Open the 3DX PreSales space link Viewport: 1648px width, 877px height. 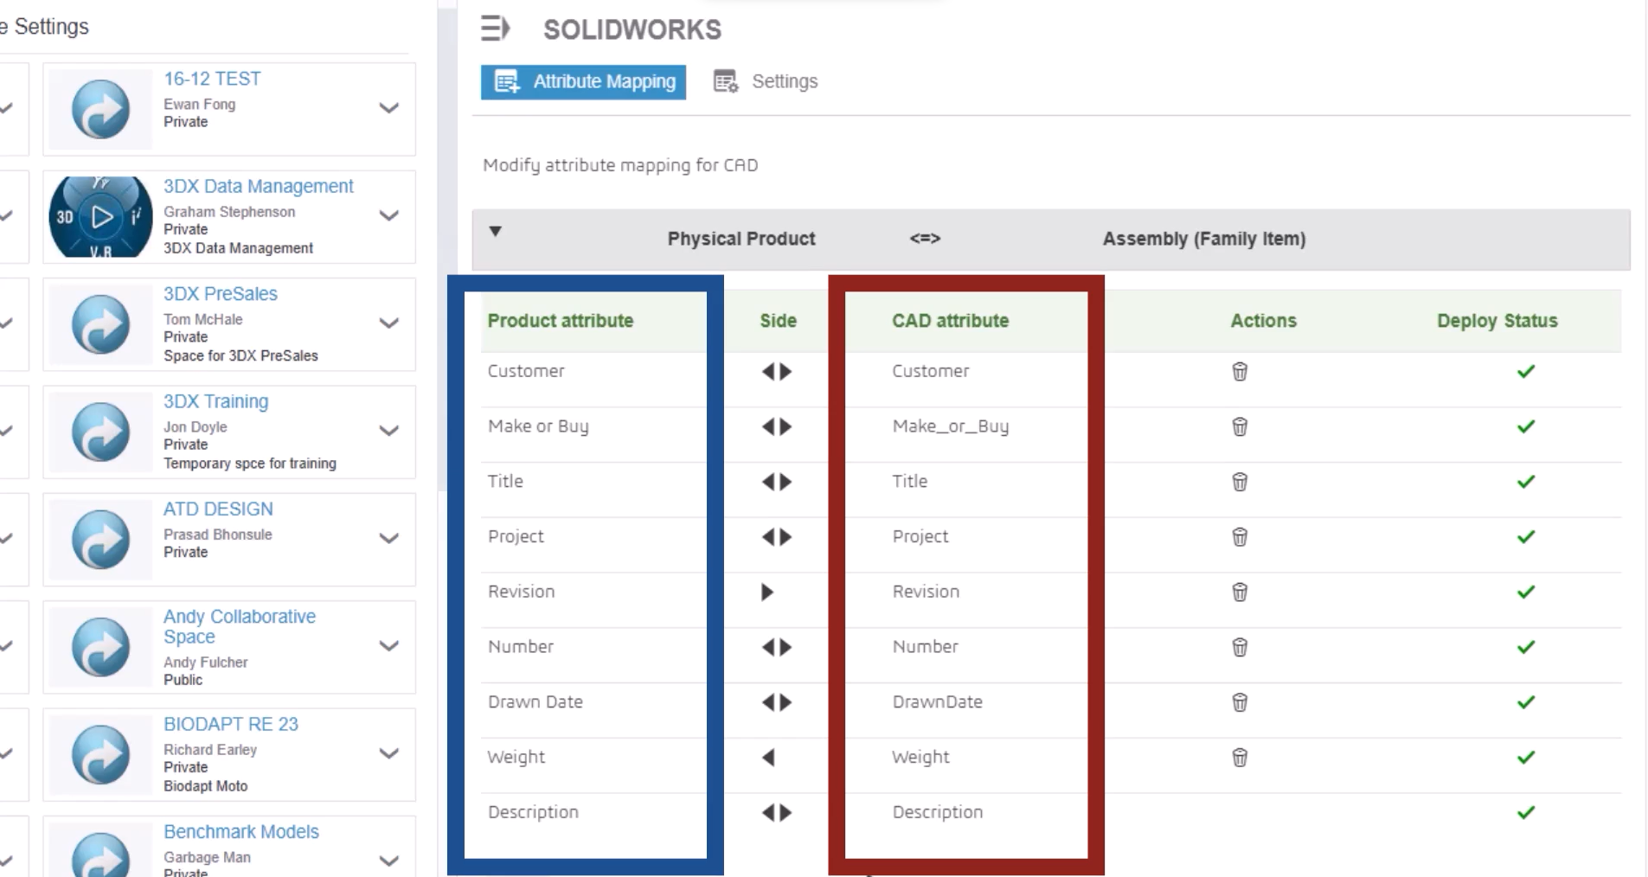[x=221, y=294]
